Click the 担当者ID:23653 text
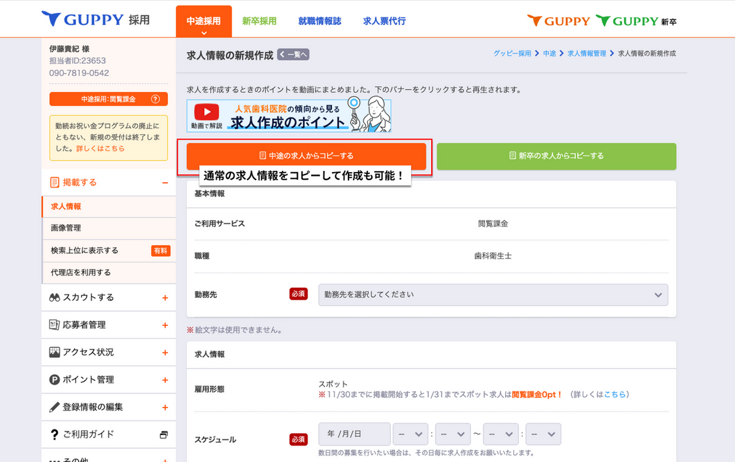Viewport: 735px width, 462px height. click(x=78, y=61)
